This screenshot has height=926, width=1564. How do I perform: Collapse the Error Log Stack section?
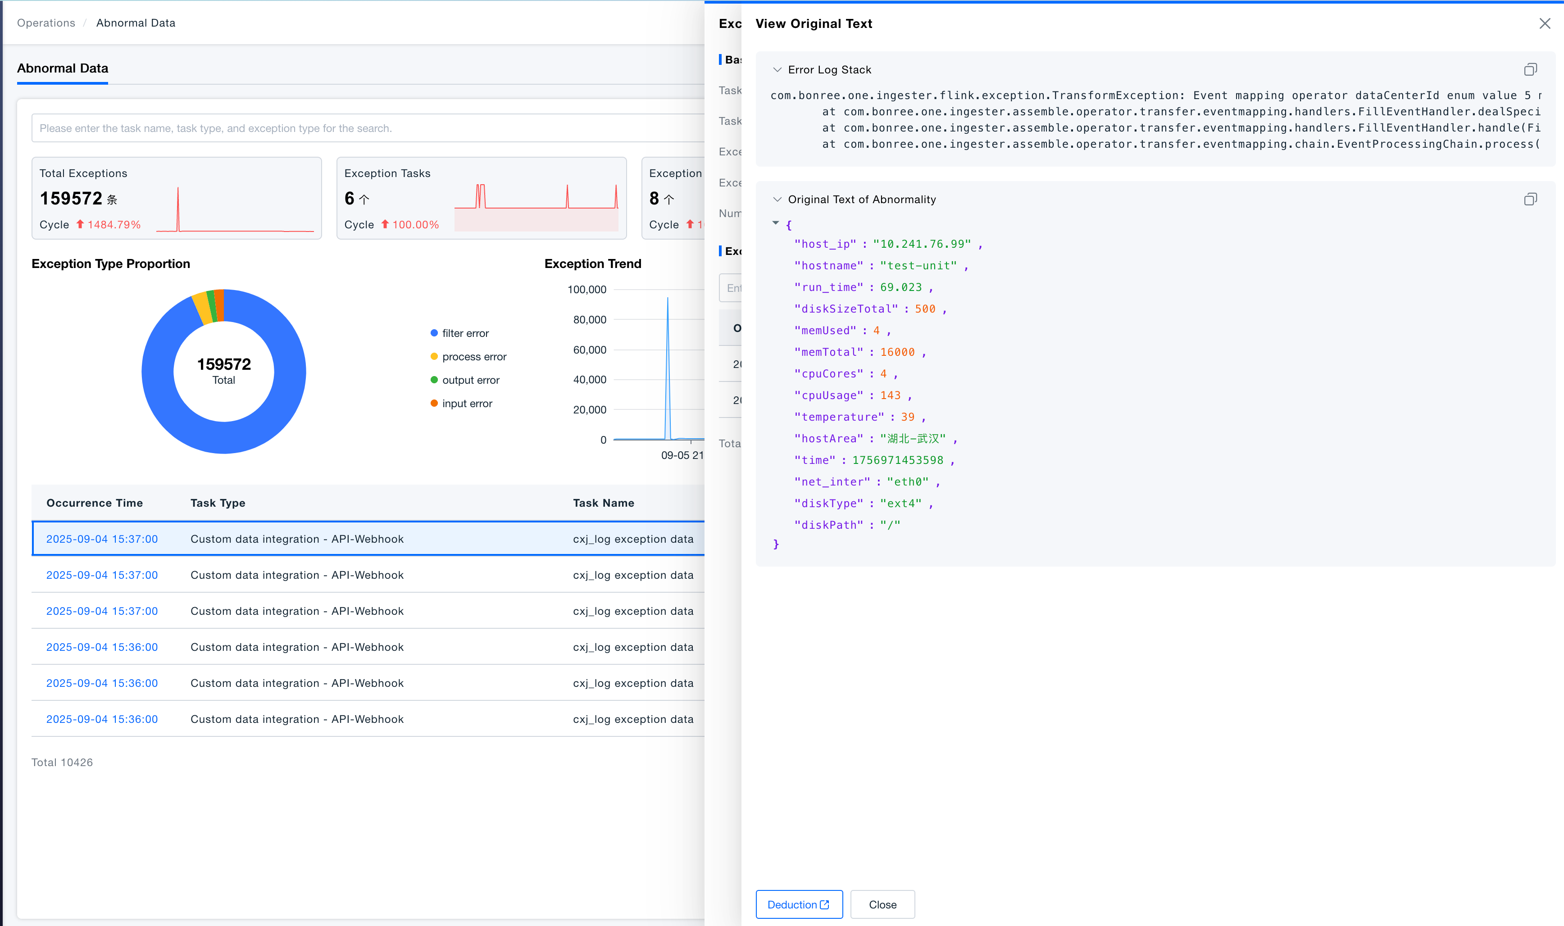(777, 70)
